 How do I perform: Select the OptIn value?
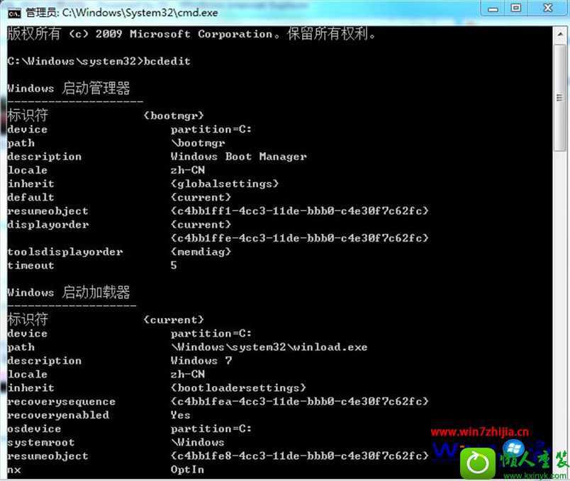[188, 470]
